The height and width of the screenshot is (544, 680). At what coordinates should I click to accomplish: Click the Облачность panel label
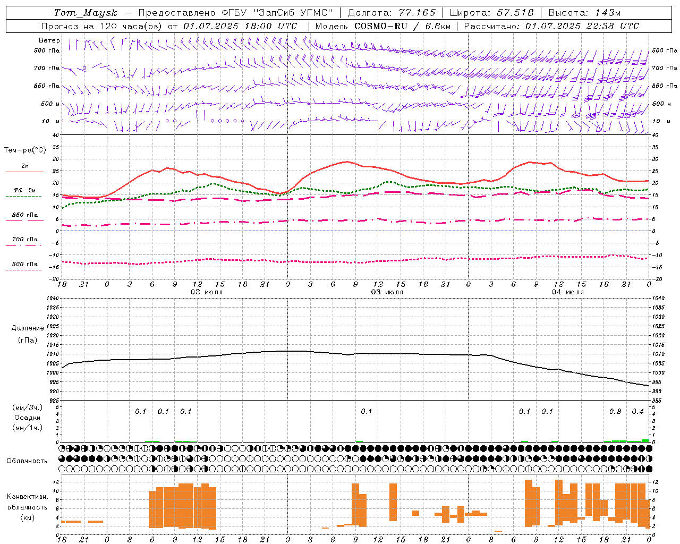(27, 461)
